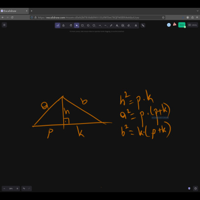Select the Draw pencil tool
200x200 pixels.
click(x=111, y=25)
